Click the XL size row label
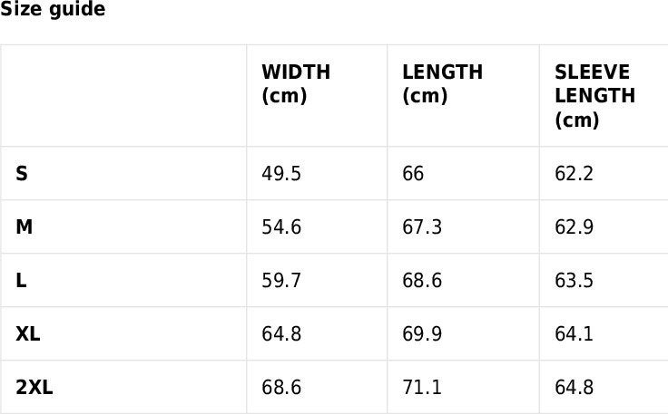The width and height of the screenshot is (668, 414). (28, 333)
